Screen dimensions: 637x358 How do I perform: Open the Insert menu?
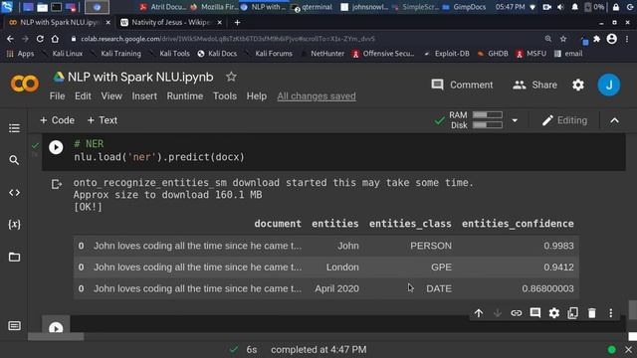(x=144, y=96)
